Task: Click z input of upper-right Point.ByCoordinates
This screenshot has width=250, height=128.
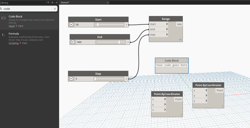Action: (x=200, y=101)
